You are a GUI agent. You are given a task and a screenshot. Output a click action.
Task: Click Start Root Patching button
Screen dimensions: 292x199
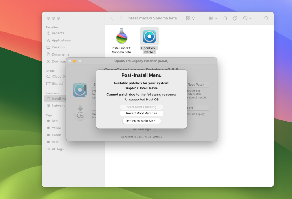click(141, 107)
